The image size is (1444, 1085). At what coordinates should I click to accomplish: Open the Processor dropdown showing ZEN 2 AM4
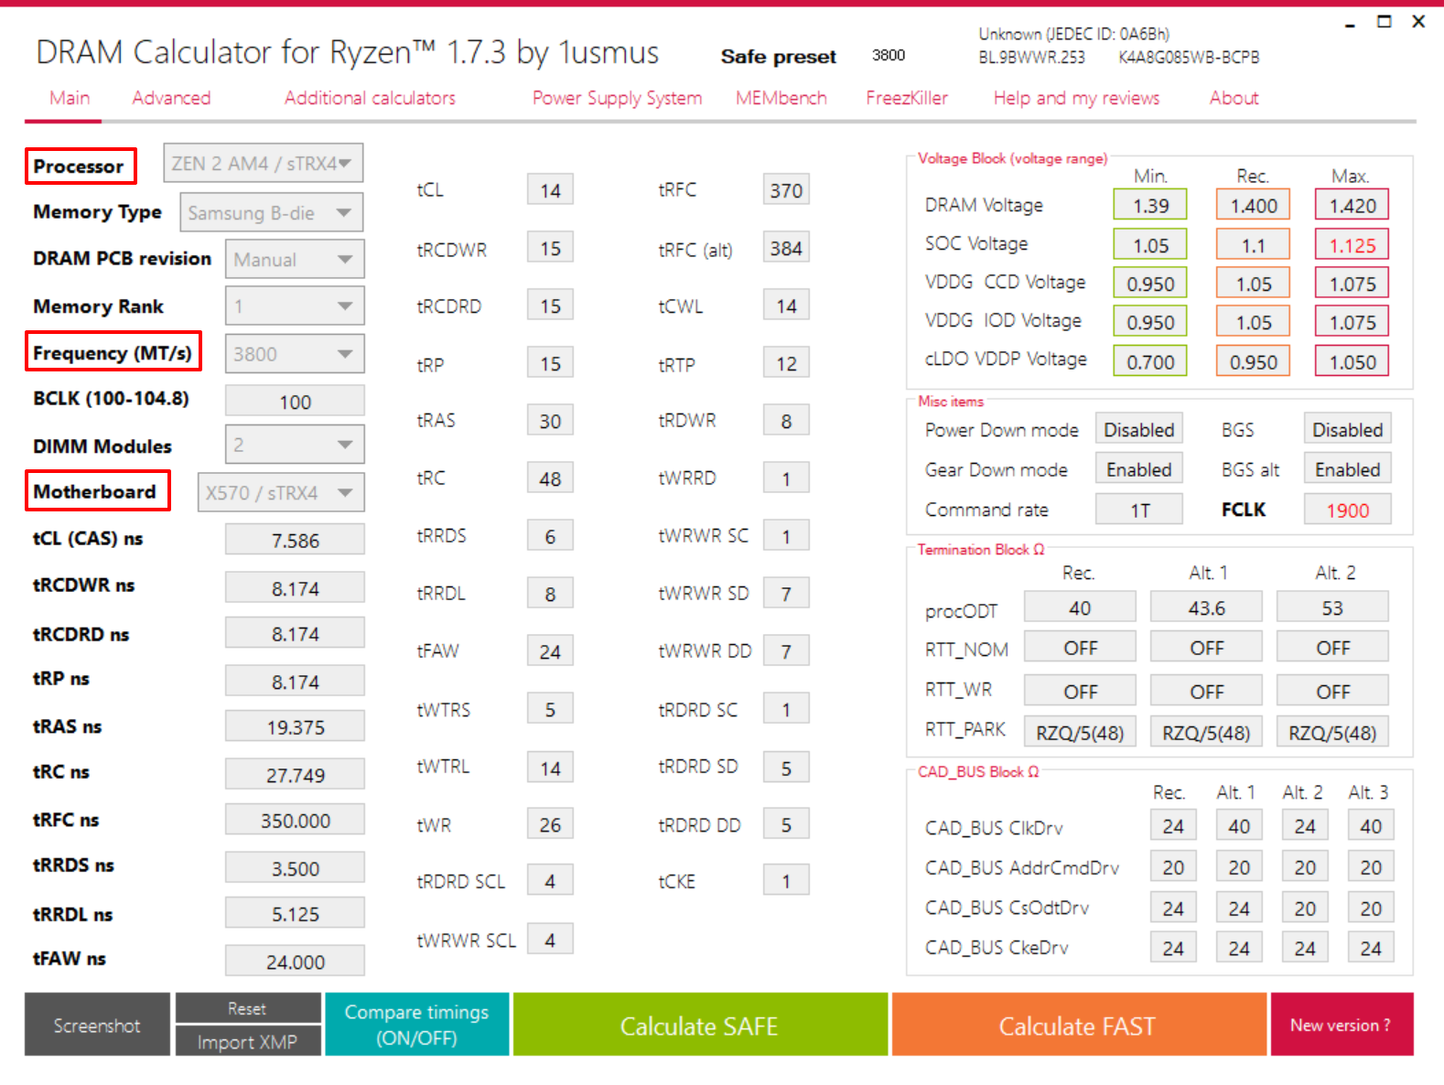click(x=263, y=163)
